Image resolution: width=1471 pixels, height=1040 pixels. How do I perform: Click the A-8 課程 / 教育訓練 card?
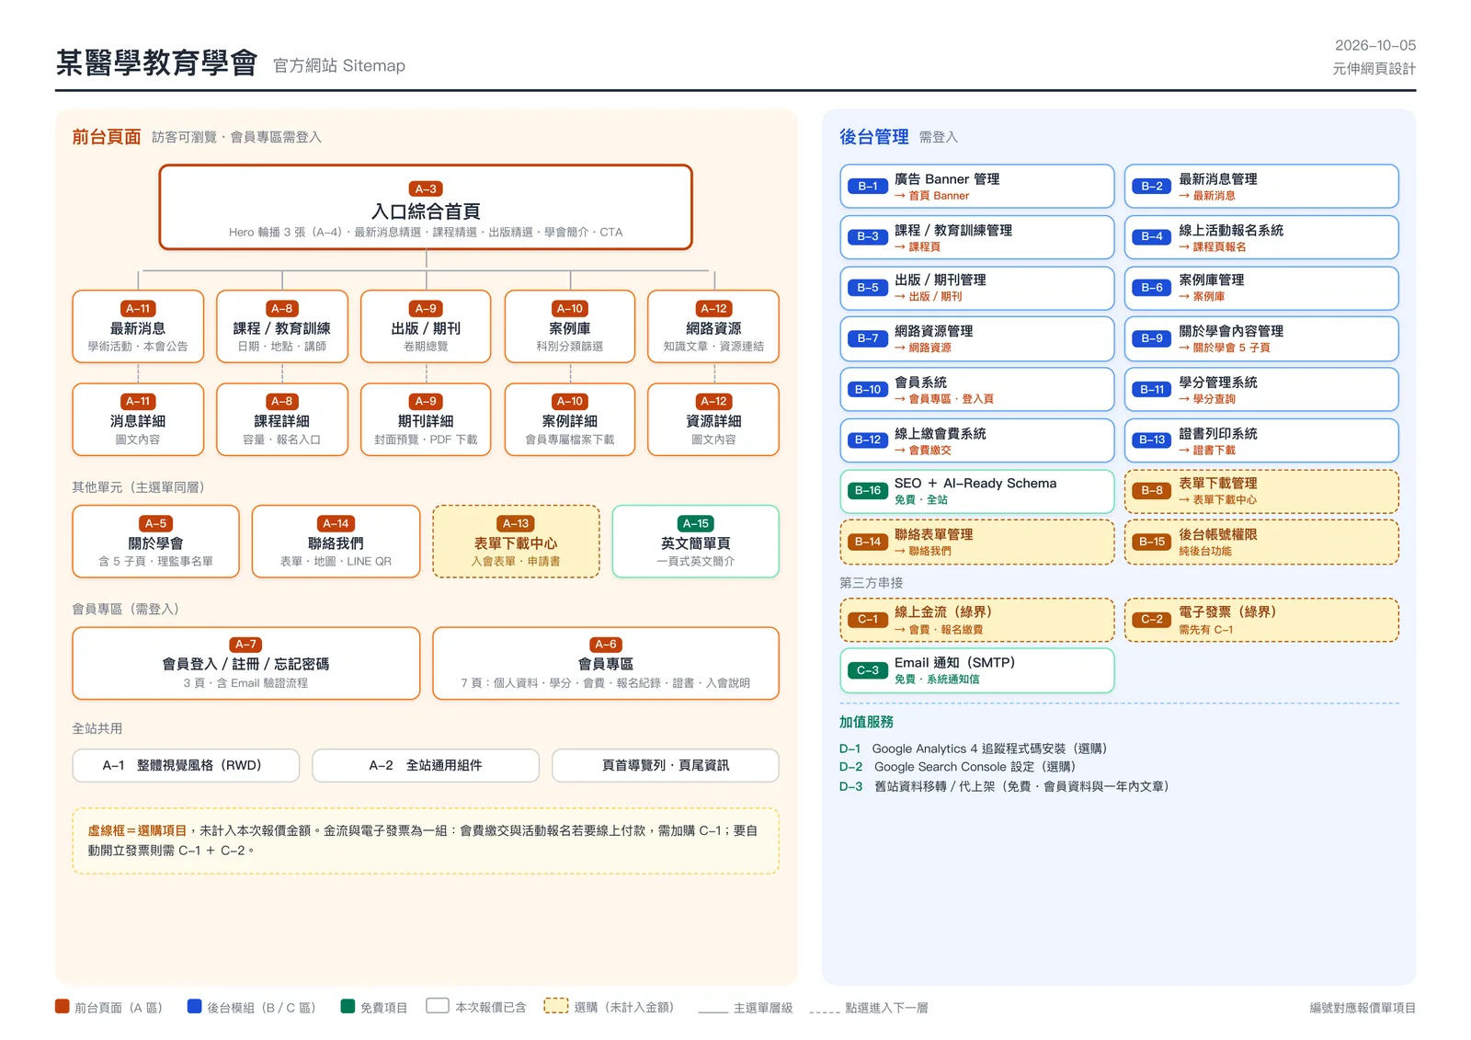pyautogui.click(x=282, y=326)
